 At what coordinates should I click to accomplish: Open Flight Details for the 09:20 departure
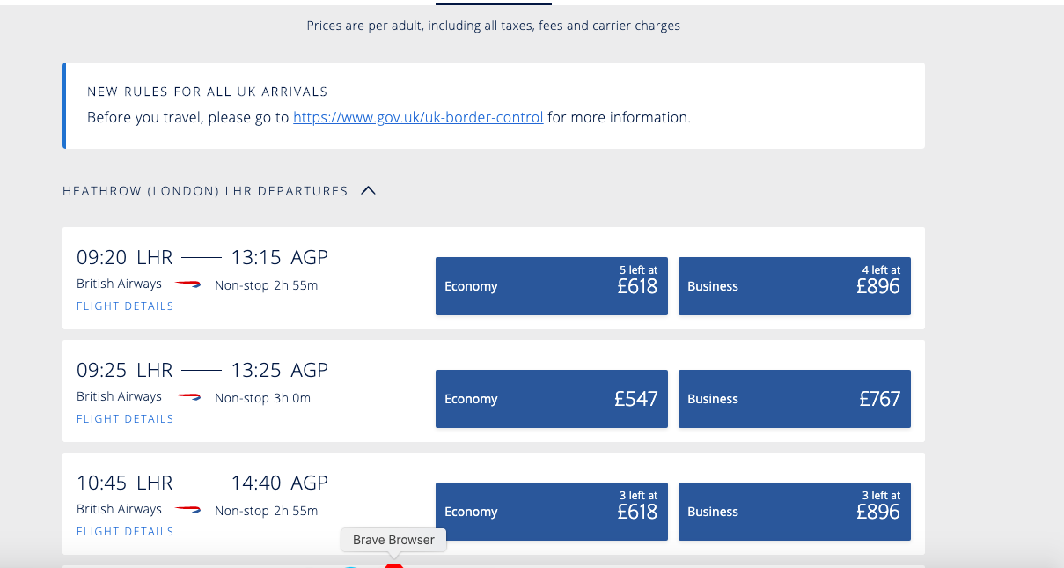(x=125, y=306)
